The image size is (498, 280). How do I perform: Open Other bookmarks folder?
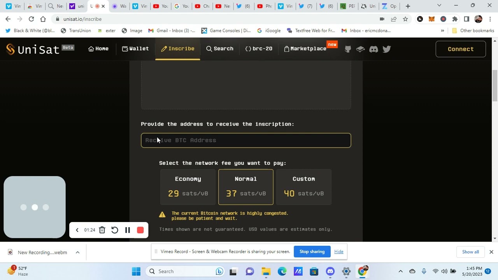coord(473,31)
